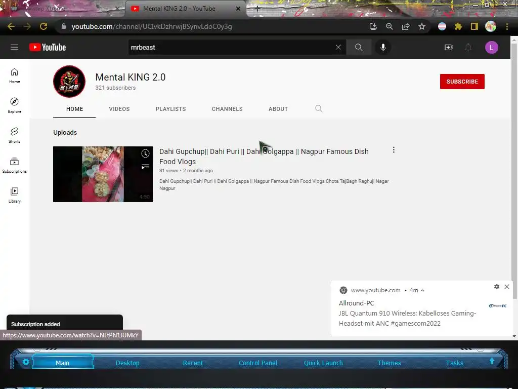Viewport: 518px width, 389px height.
Task: Select Desktop in the launcher bar
Action: [127, 363]
